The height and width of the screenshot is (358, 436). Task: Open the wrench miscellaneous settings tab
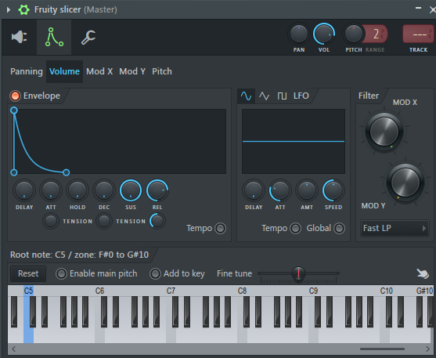coord(88,37)
